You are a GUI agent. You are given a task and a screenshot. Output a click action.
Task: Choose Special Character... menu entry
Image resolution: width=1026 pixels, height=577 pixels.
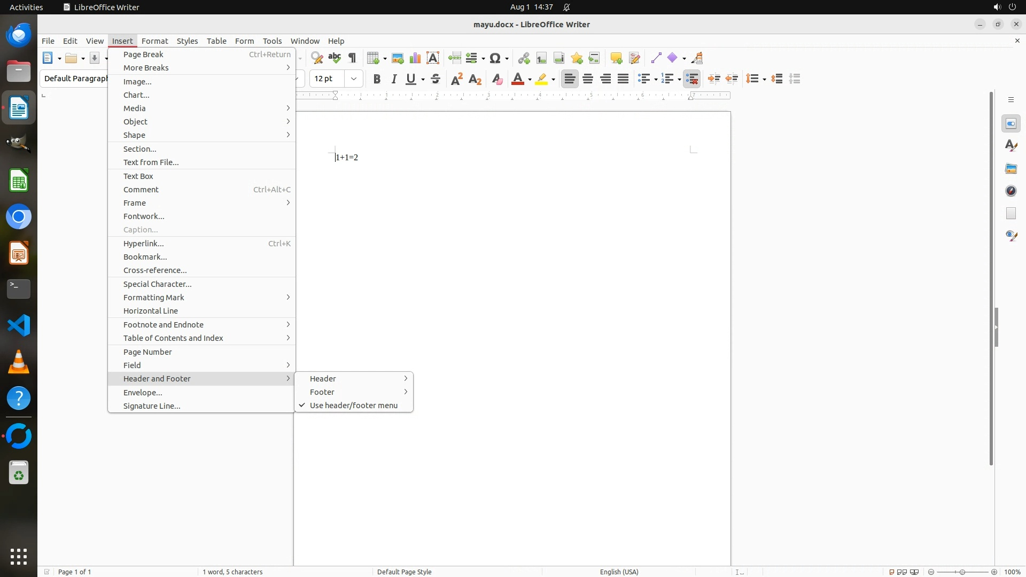click(x=157, y=284)
